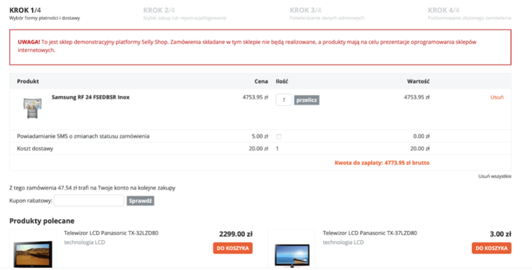Enable SMS order status notification checkbox
Screen dimensions: 532x270
tap(280, 136)
